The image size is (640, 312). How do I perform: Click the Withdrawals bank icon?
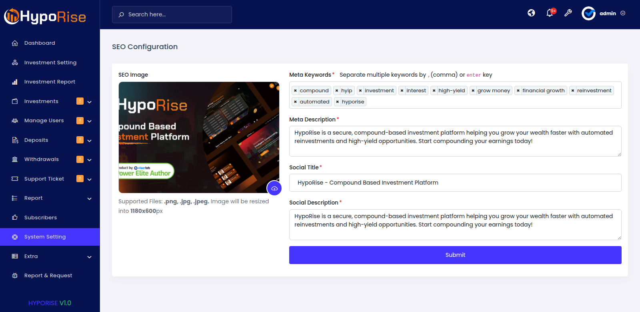click(15, 159)
